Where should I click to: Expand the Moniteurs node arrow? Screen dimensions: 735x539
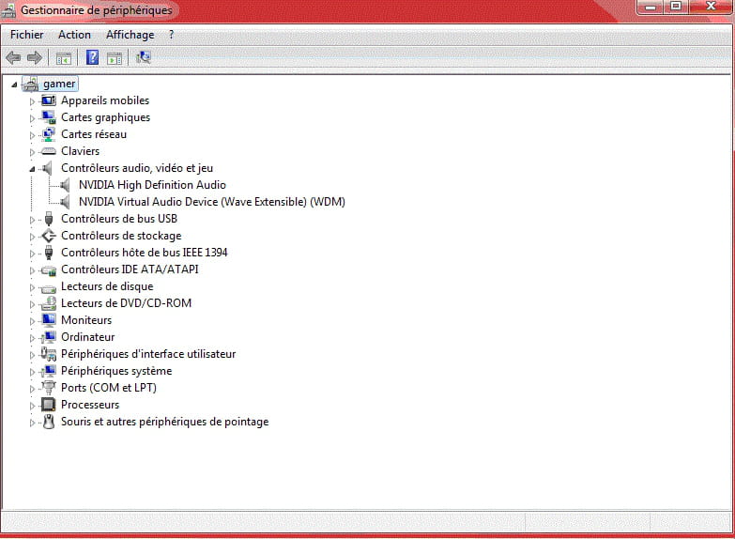click(32, 321)
